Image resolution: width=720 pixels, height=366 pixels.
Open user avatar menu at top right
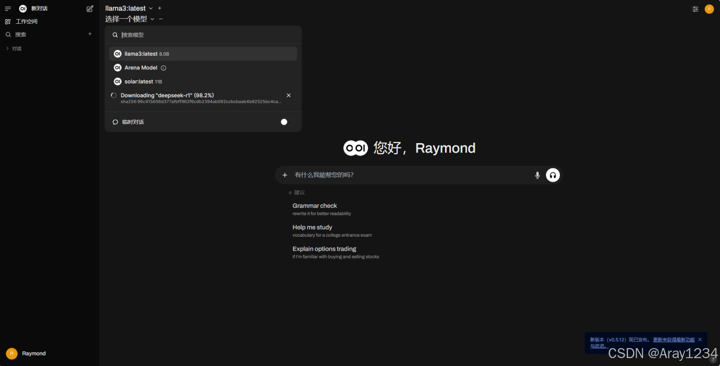(709, 9)
